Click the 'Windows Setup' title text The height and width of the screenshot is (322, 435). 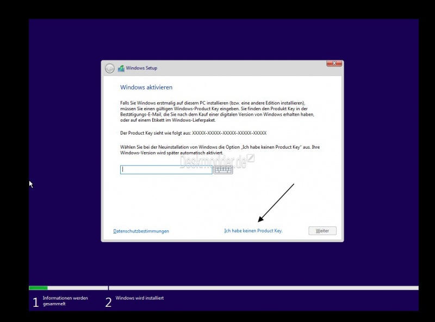click(x=141, y=68)
